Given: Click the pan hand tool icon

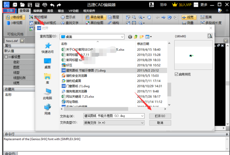Looking at the screenshot, I should coord(149,17).
